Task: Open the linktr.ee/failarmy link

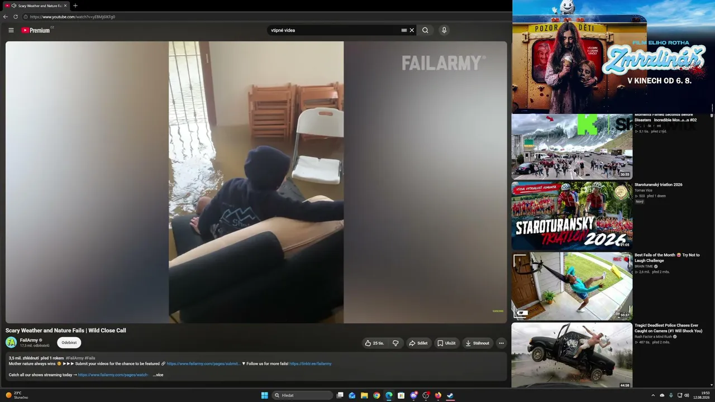Action: click(311, 363)
